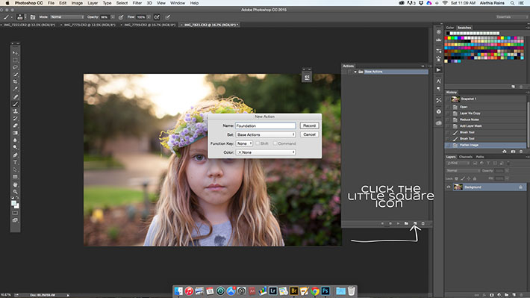This screenshot has width=530, height=298.
Task: Click create new action icon in Actions panel
Action: 415,223
